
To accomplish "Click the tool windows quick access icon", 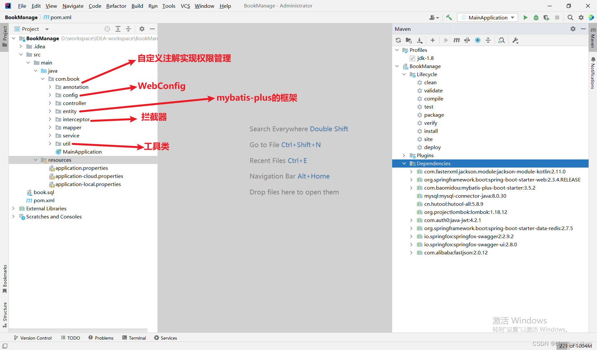I will pyautogui.click(x=5, y=346).
